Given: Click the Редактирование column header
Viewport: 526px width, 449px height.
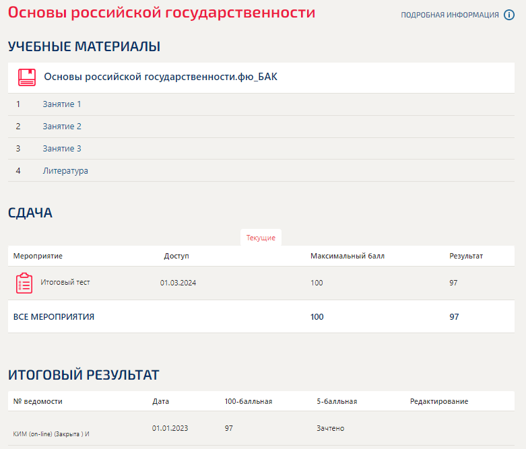Looking at the screenshot, I should (439, 401).
